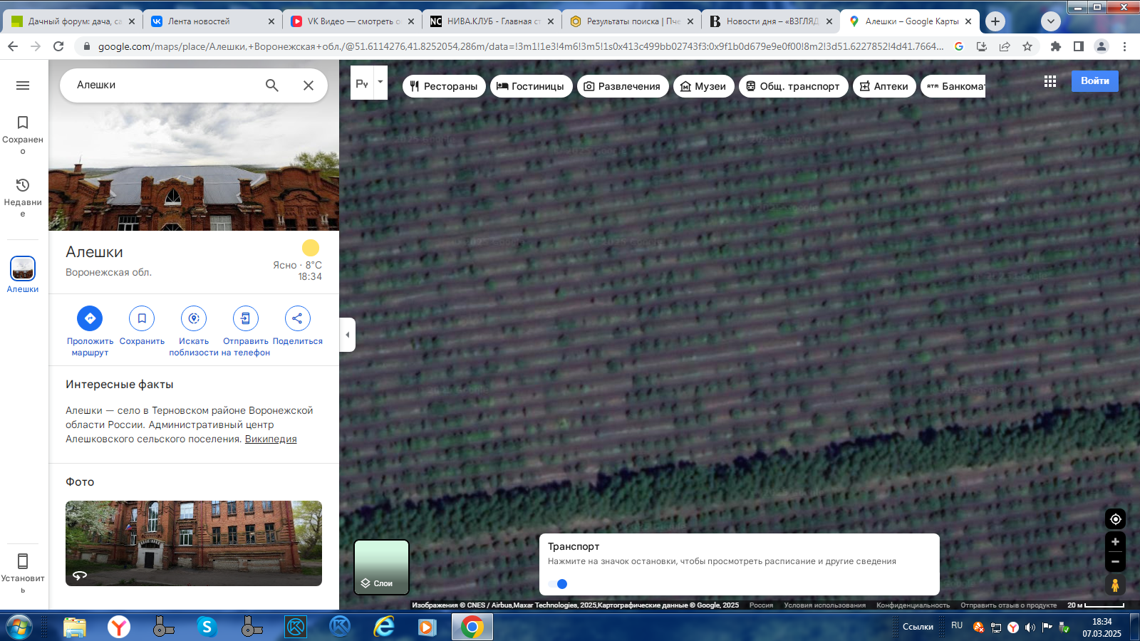Open the Алешки building photo thumbnail
Viewport: 1140px width, 641px height.
click(x=194, y=543)
